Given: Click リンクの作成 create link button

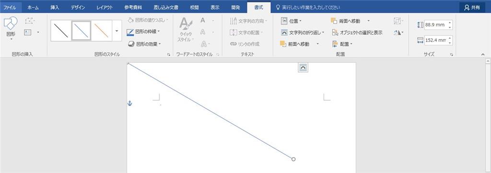Looking at the screenshot, I should pyautogui.click(x=245, y=44).
